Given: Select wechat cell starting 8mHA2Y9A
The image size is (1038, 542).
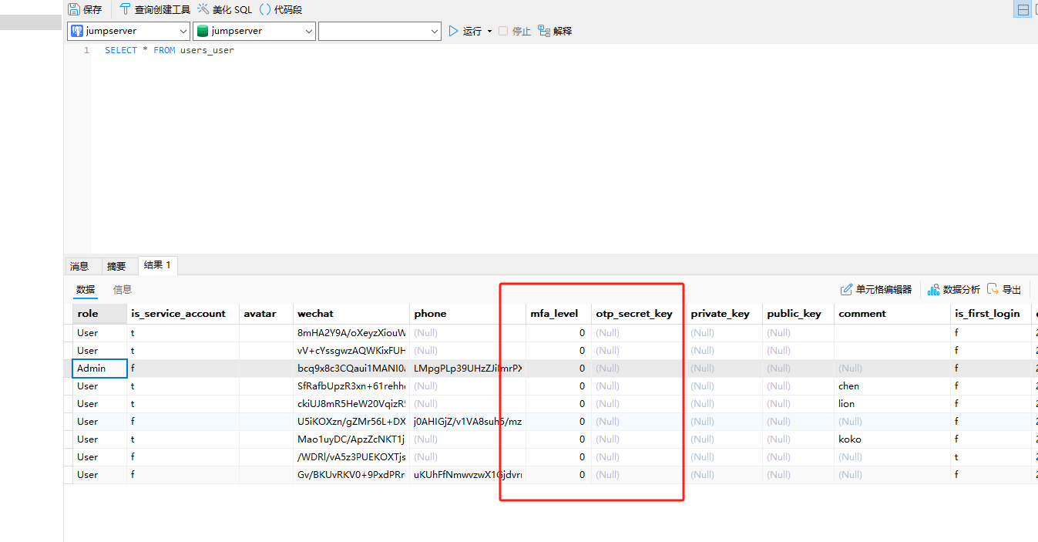Looking at the screenshot, I should click(x=351, y=333).
